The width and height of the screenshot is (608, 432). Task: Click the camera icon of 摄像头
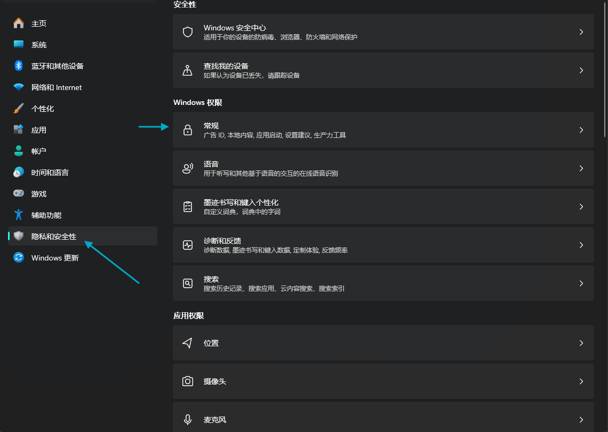[188, 381]
